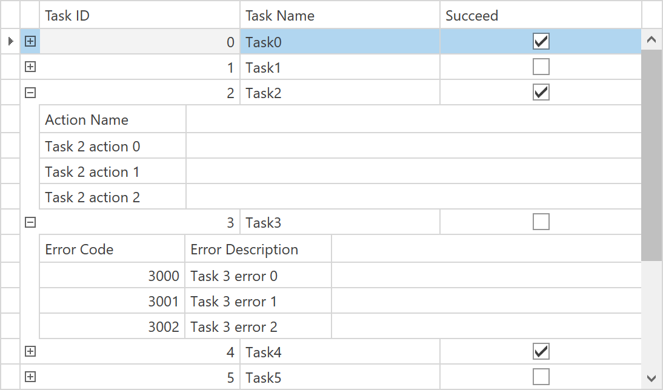Click the scroll down arrow

pyautogui.click(x=652, y=378)
